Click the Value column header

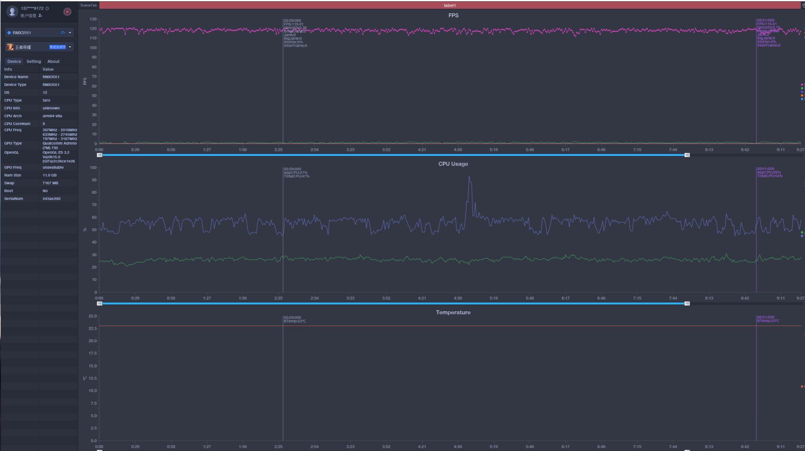click(48, 69)
